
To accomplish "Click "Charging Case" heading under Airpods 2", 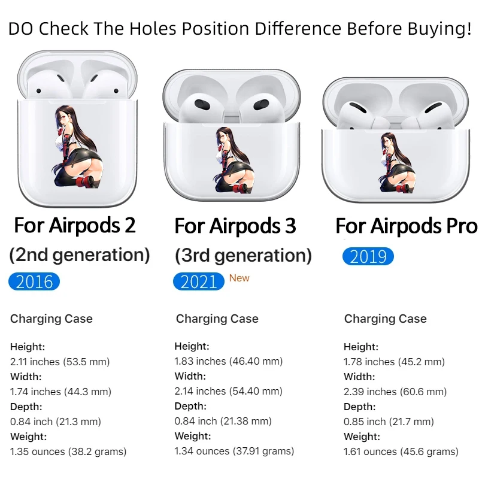I will click(51, 319).
